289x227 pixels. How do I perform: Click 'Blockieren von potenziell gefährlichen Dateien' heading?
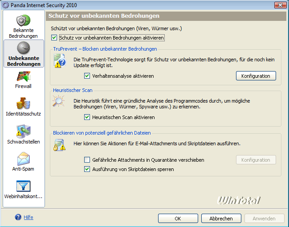pyautogui.click(x=102, y=133)
